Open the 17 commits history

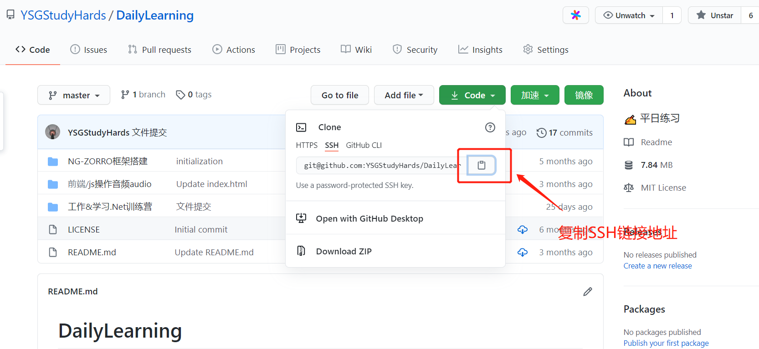point(564,133)
